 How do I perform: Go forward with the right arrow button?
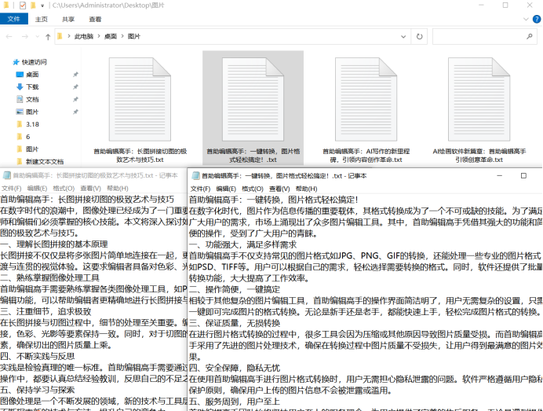(24, 36)
